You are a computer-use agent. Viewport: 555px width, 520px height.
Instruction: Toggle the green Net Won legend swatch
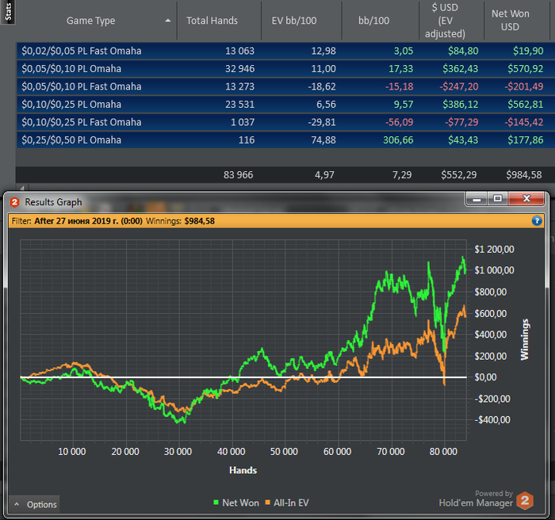tap(216, 503)
